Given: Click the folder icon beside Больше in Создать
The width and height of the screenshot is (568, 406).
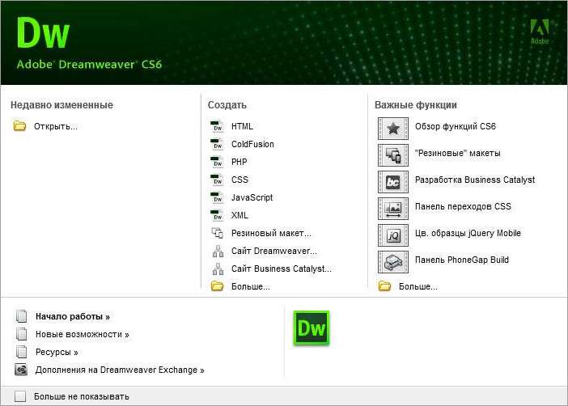Looking at the screenshot, I should click(218, 286).
